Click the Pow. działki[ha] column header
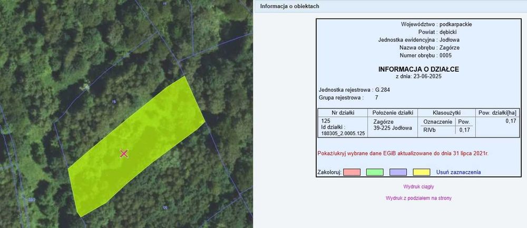 497,113
